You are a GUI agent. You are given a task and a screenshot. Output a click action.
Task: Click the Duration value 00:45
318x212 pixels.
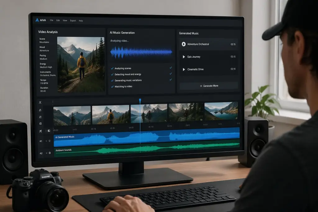click(43, 91)
